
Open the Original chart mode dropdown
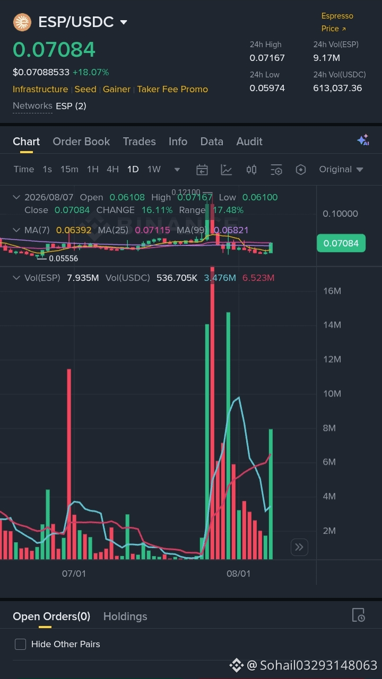coord(341,169)
